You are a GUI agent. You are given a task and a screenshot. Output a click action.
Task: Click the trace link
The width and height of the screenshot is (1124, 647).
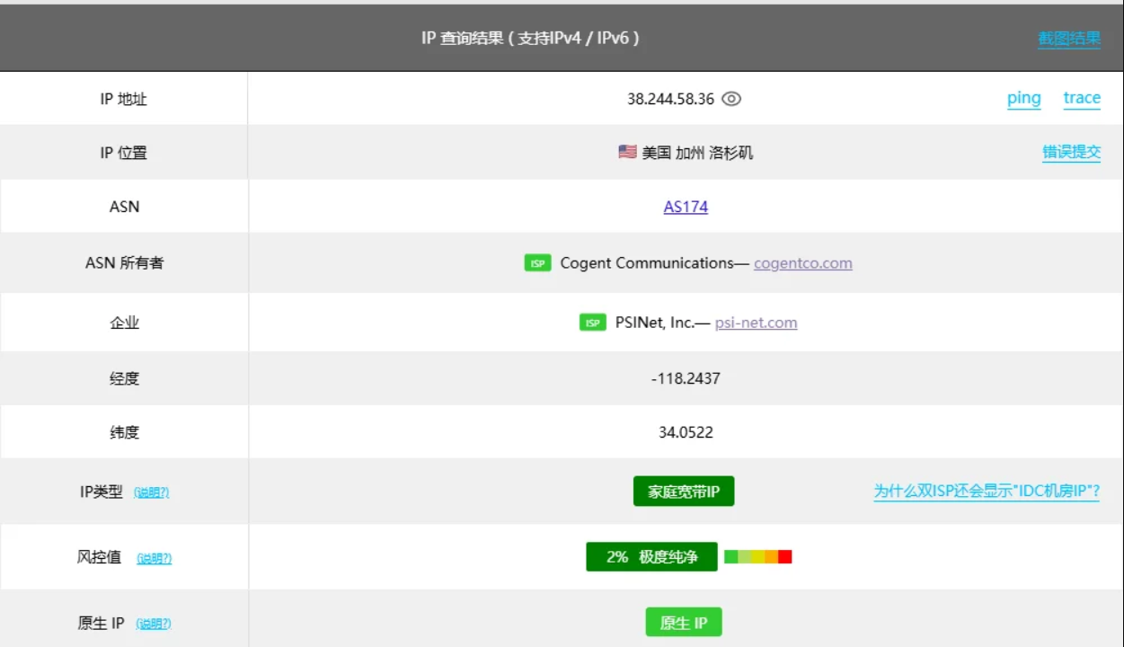[x=1081, y=98]
